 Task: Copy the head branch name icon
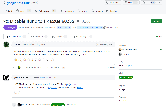coord(104,27)
